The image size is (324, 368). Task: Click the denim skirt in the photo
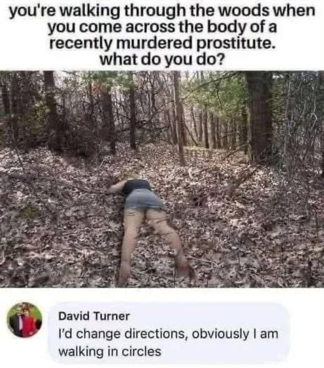coord(144,200)
